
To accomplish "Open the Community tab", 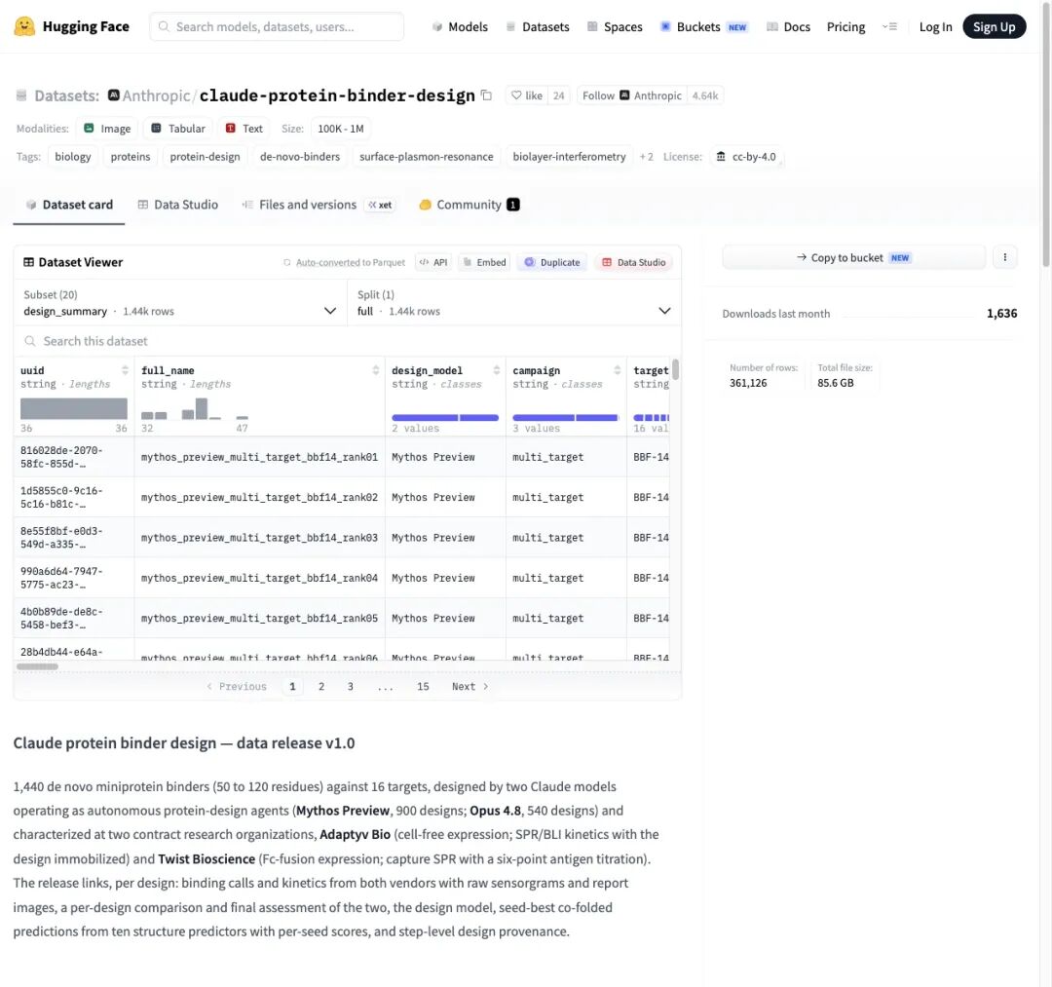I will pyautogui.click(x=469, y=205).
